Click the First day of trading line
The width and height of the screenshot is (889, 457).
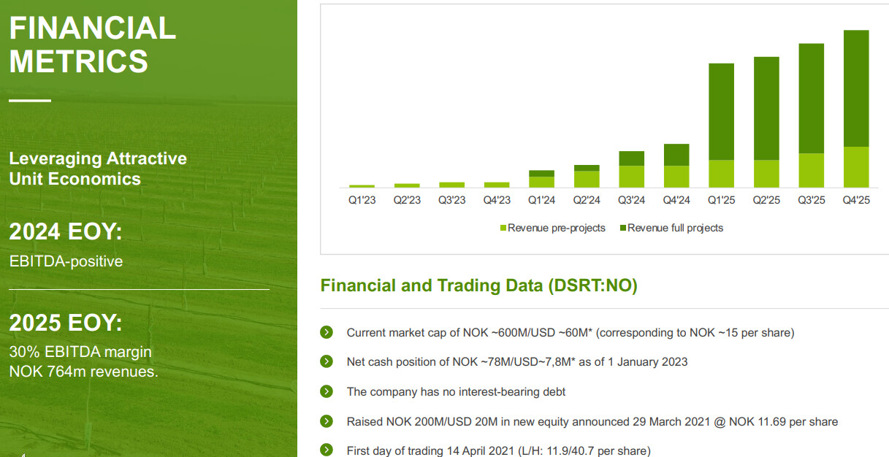tap(498, 450)
